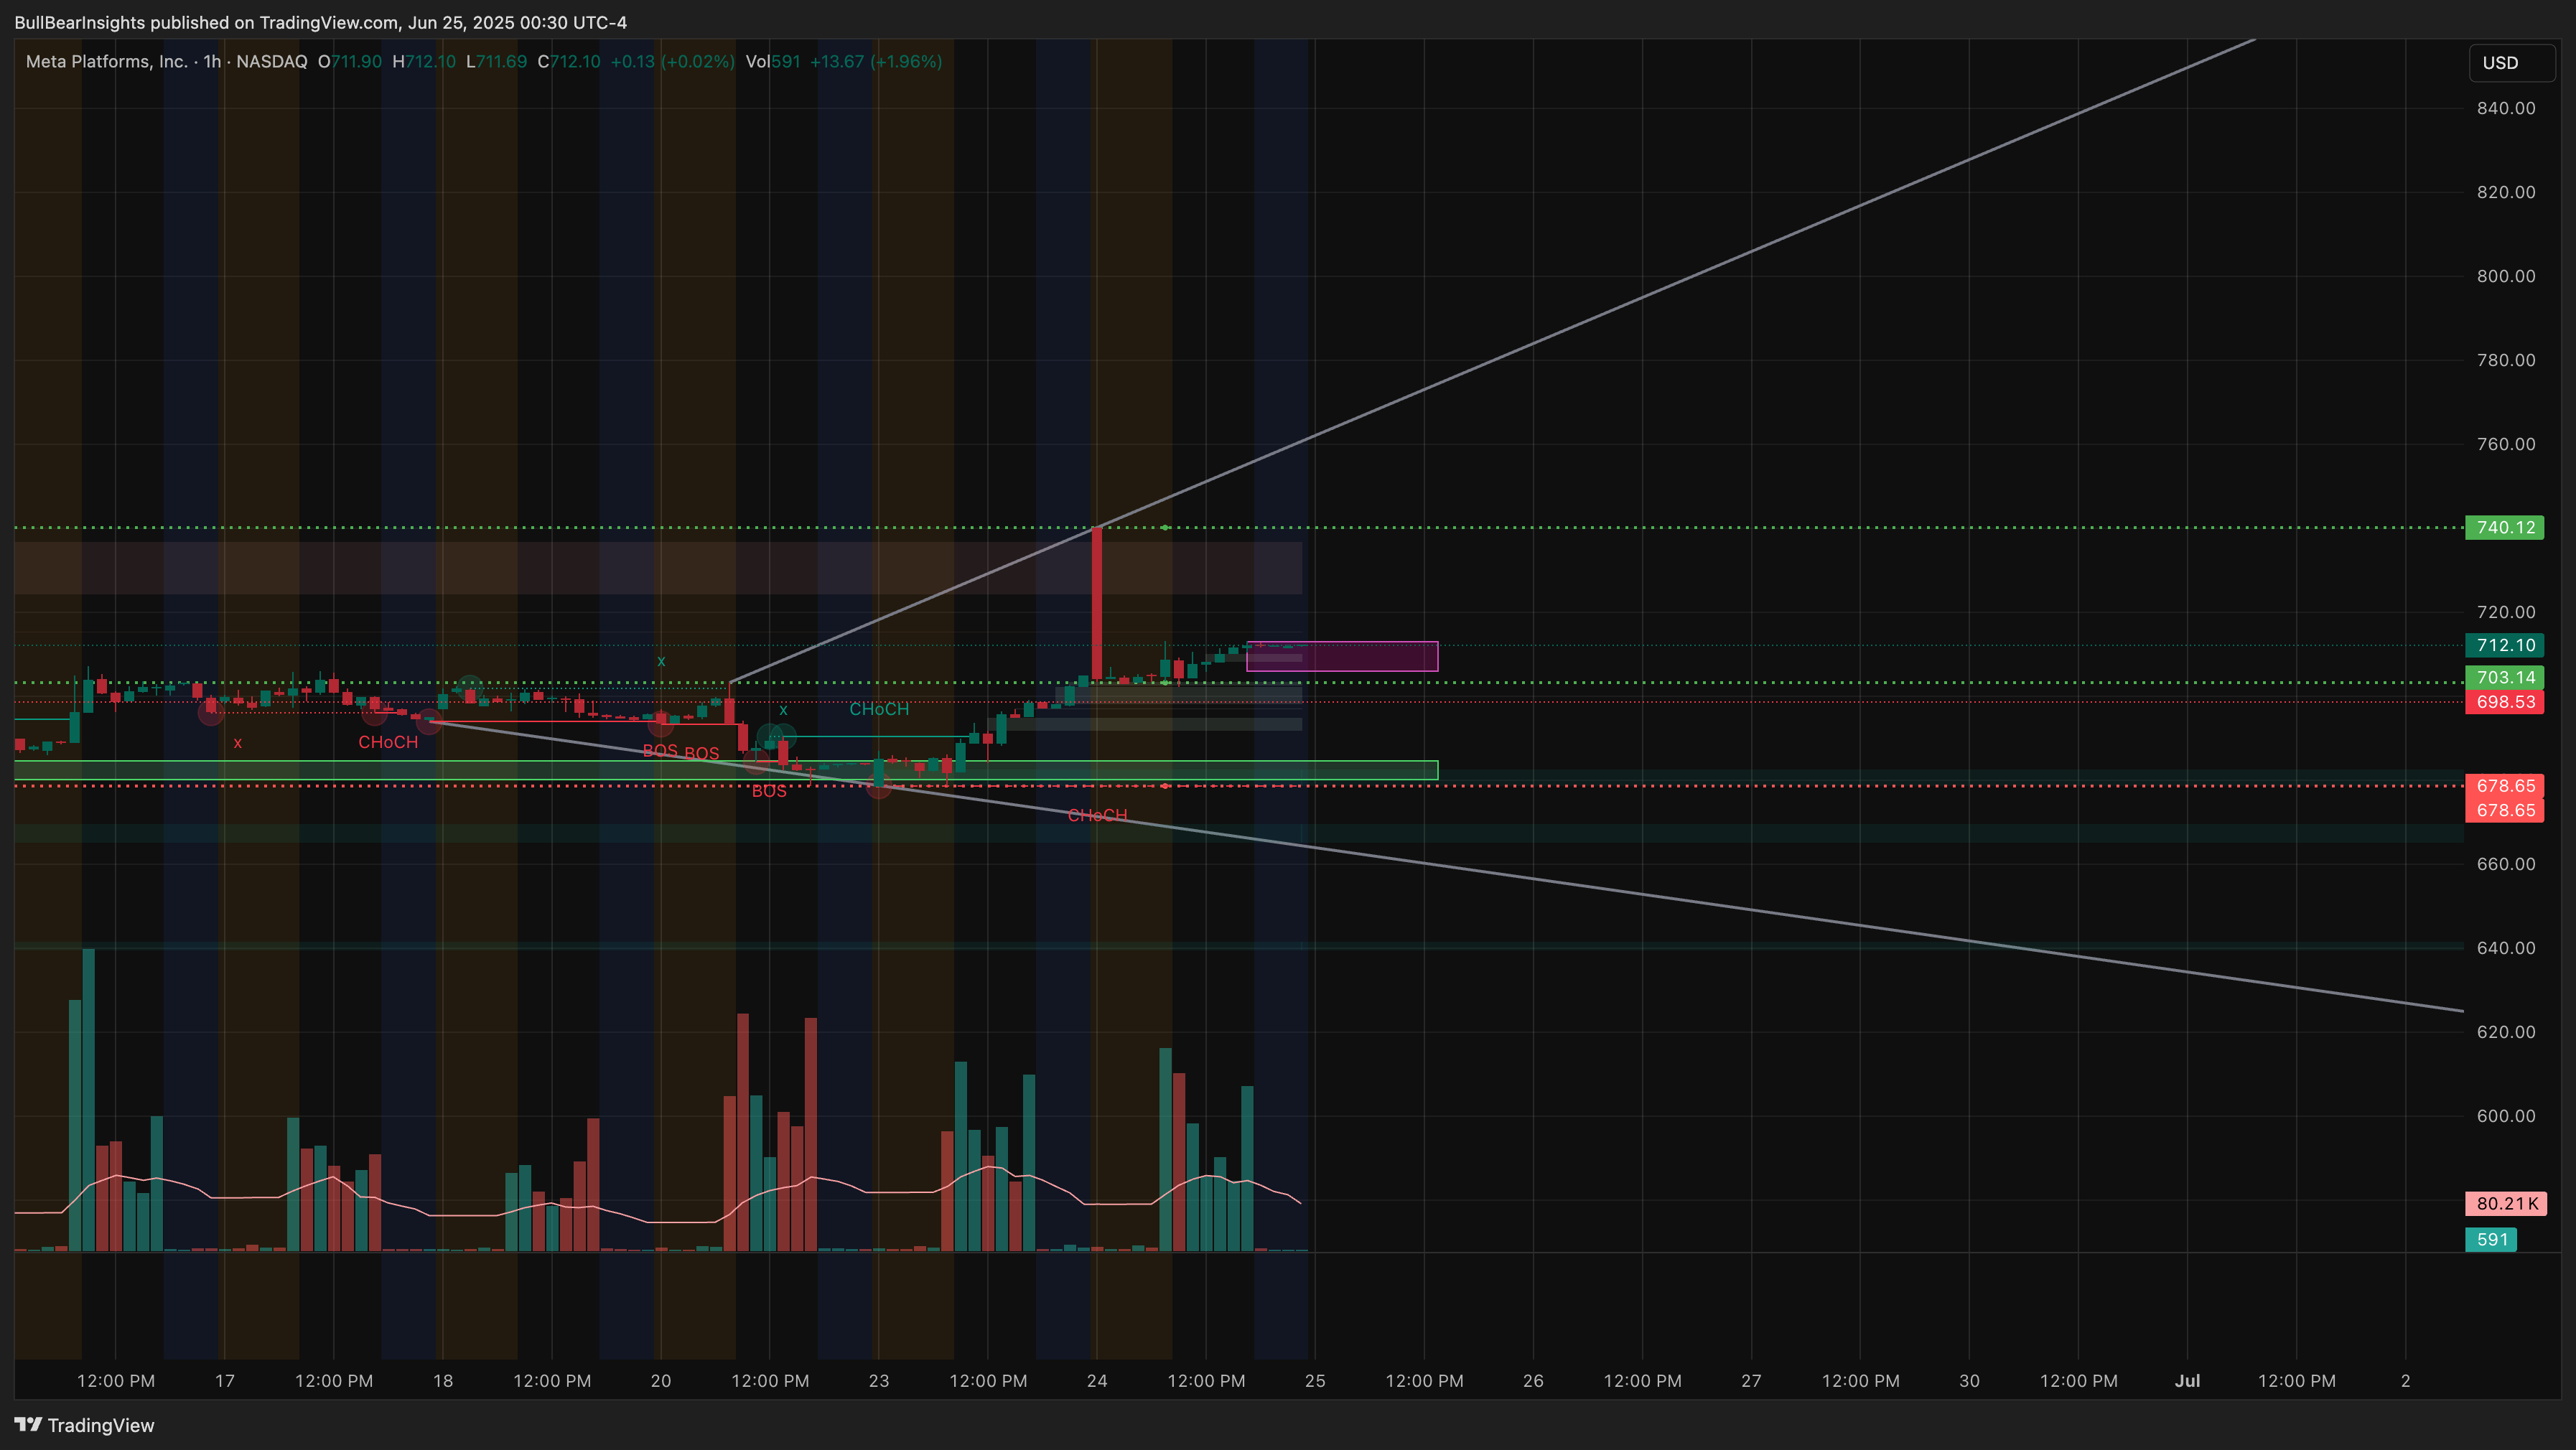
Task: Select the Meta Platforms, Inc. symbol title
Action: point(107,61)
